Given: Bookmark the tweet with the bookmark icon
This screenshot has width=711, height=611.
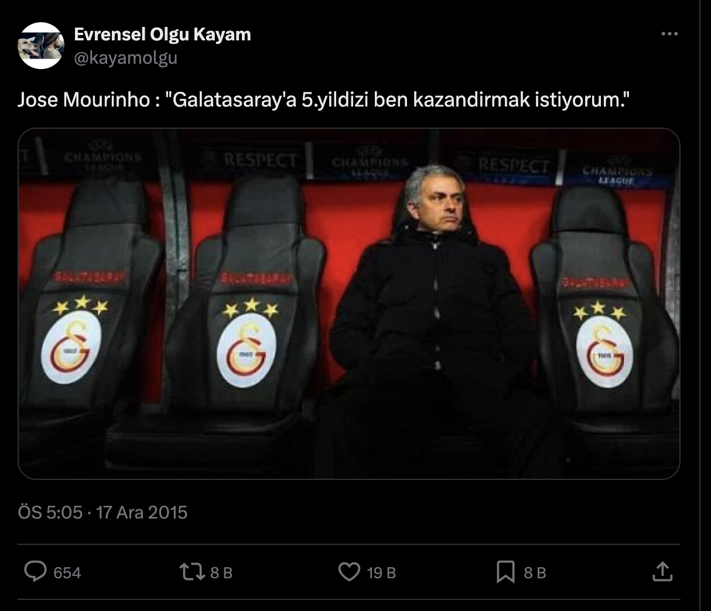Looking at the screenshot, I should (505, 572).
